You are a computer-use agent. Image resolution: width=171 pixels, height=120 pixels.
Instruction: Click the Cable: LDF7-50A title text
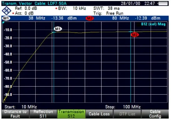pos(51,3)
